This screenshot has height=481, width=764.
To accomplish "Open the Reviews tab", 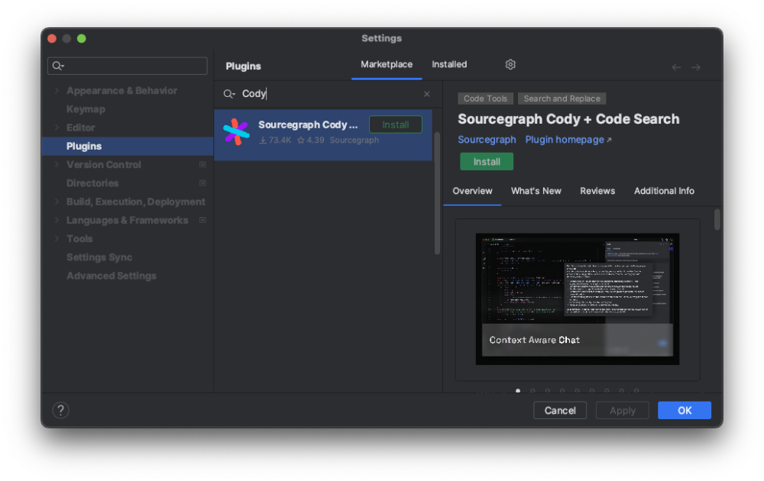I will tap(597, 191).
